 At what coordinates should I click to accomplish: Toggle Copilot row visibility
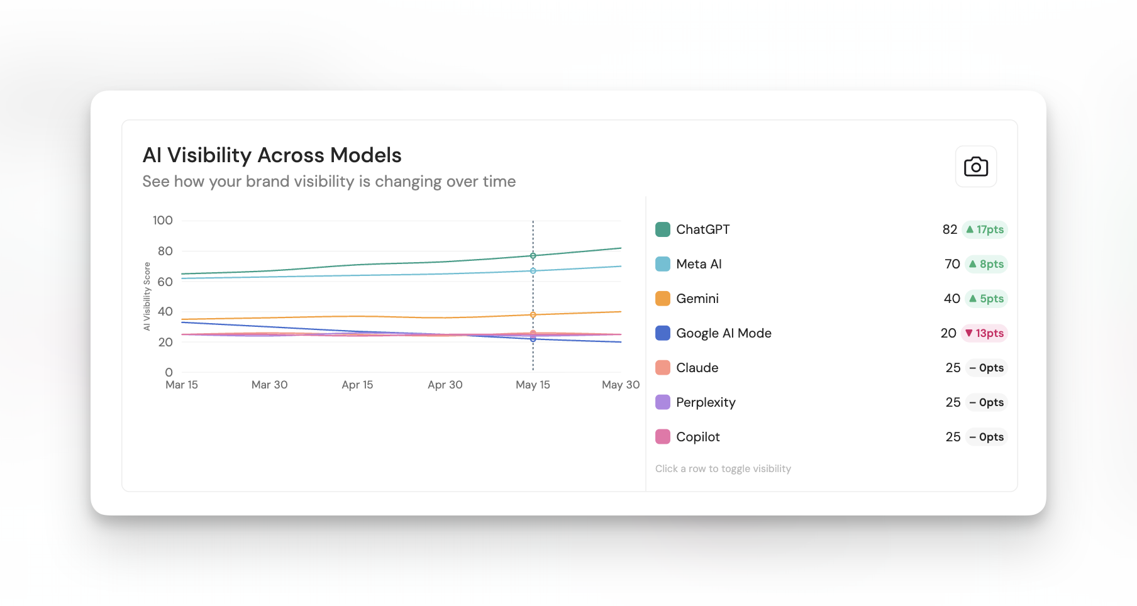click(831, 437)
